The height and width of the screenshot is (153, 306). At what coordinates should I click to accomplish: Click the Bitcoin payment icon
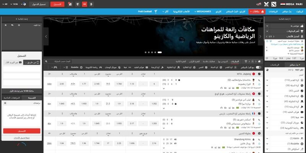91,4
